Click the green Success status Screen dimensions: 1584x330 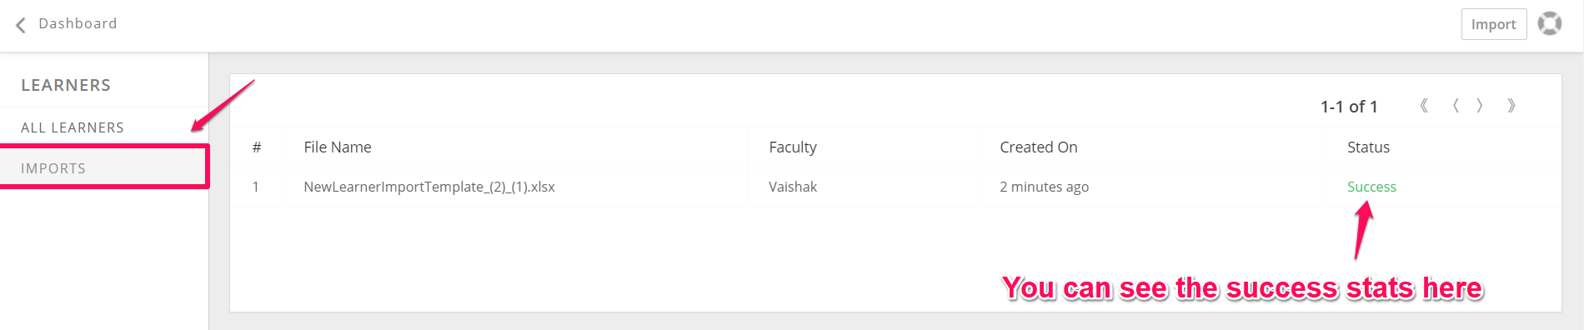pyautogui.click(x=1371, y=187)
